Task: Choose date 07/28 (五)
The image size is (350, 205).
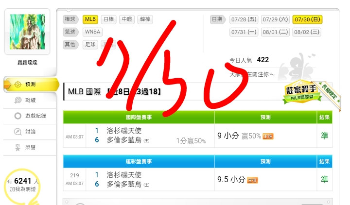Action: [x=244, y=19]
